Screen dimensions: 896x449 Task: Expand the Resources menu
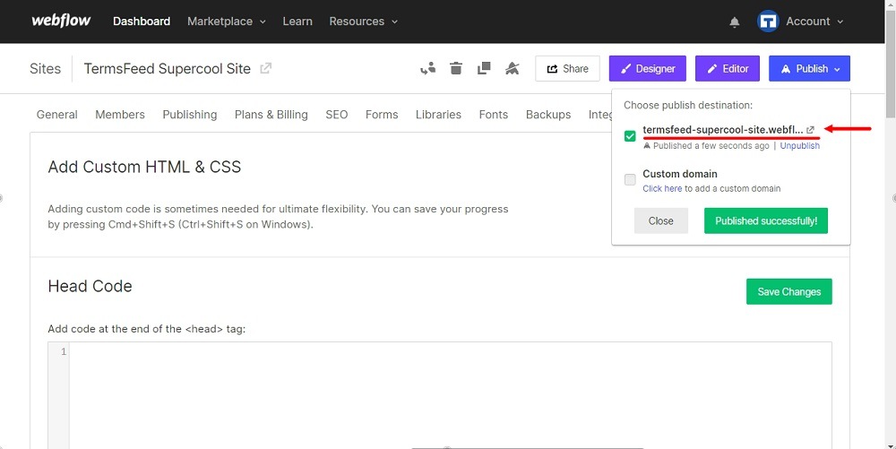click(x=363, y=22)
